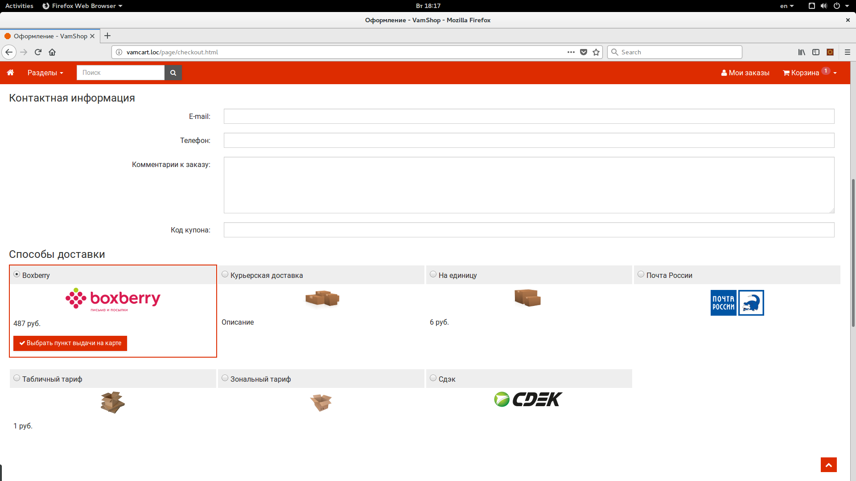Expand the Корзина dropdown caret
The height and width of the screenshot is (481, 856).
(x=835, y=73)
